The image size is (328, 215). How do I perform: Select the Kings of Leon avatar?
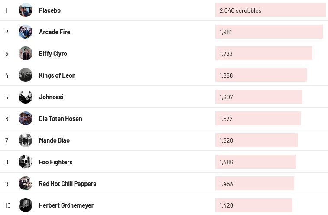26,75
